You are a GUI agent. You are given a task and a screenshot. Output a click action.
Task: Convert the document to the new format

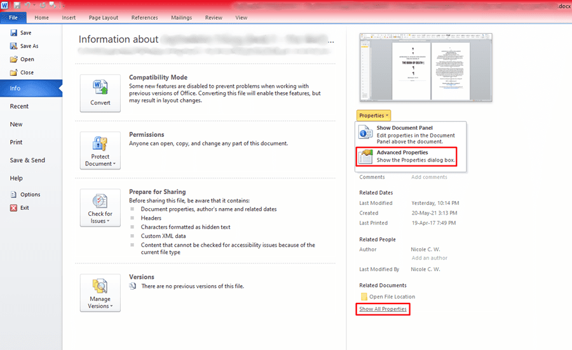click(100, 93)
